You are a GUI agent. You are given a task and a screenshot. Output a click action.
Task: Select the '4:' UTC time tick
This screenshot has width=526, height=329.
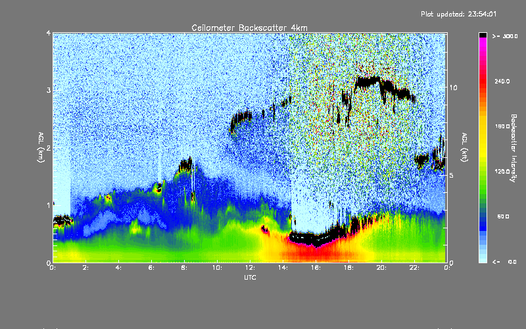(119, 268)
